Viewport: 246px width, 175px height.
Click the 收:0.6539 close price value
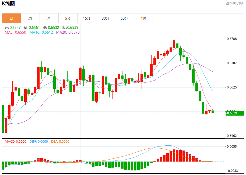tap(71, 27)
